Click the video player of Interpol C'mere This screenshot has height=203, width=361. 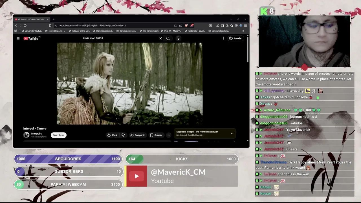129,83
